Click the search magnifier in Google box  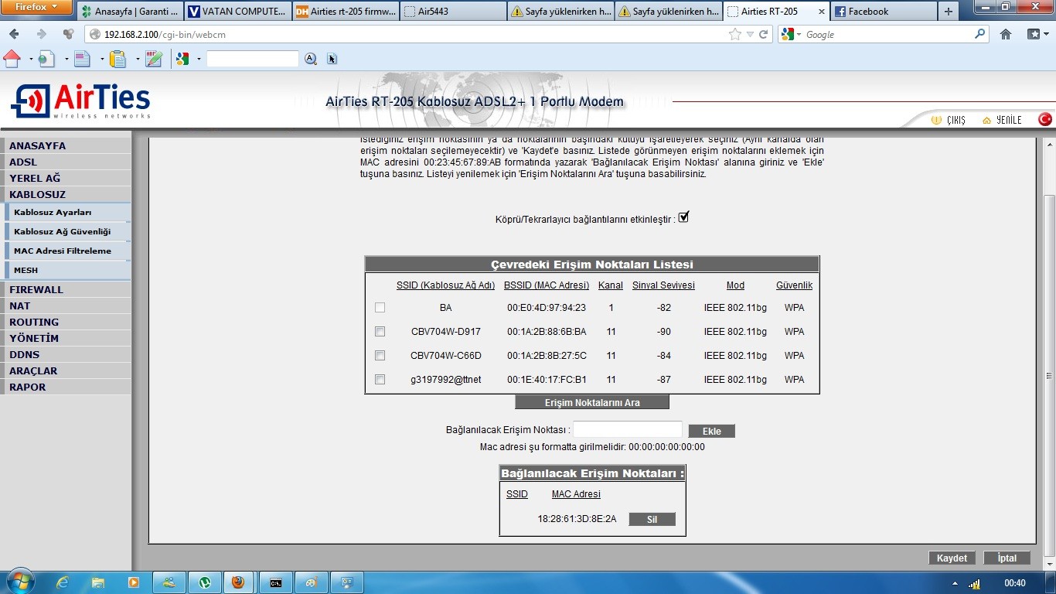click(x=980, y=34)
